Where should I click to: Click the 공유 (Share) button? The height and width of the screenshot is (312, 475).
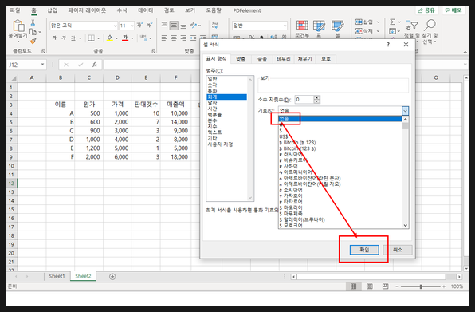point(426,10)
